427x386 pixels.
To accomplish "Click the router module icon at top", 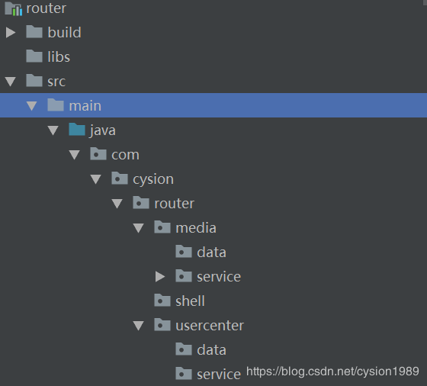I will point(14,8).
